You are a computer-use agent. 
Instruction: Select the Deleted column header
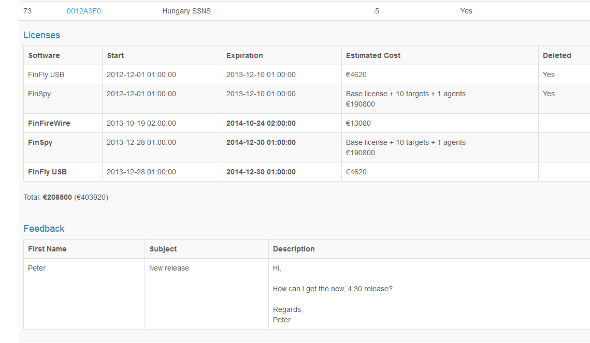(557, 55)
